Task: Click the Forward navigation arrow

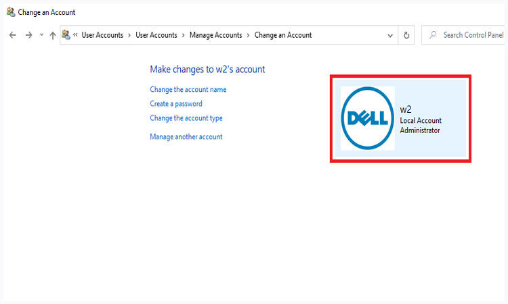Action: tap(29, 35)
